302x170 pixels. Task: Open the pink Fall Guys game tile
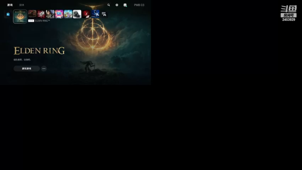pyautogui.click(x=59, y=14)
